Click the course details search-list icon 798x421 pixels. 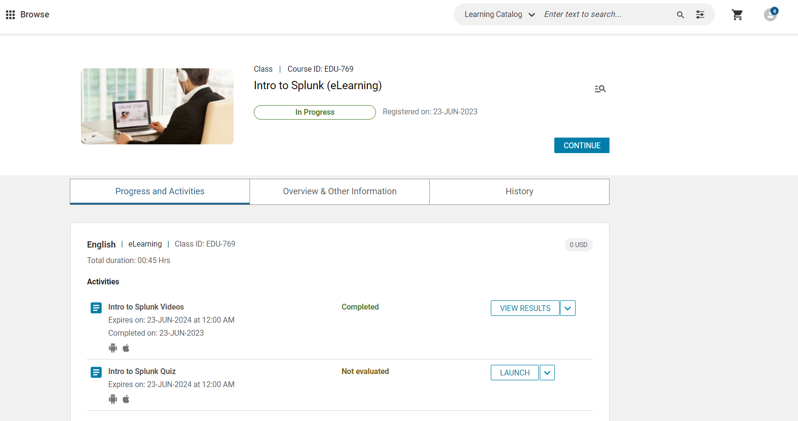pos(600,89)
